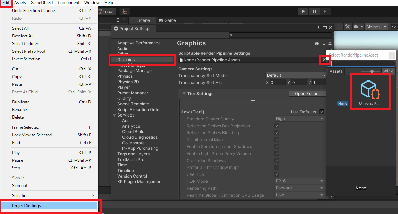Click the Graphics preset sliders icon
This screenshot has width=398, height=214.
pos(323,44)
